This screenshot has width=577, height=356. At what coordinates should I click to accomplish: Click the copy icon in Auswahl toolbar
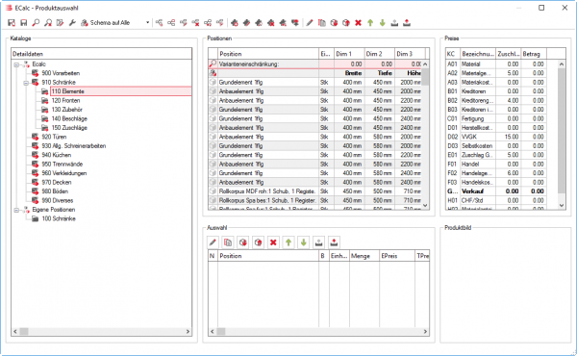coord(228,242)
